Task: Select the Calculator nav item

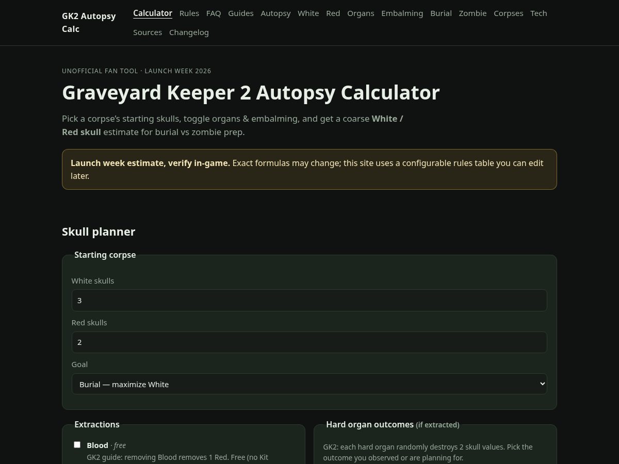Action: pyautogui.click(x=153, y=13)
